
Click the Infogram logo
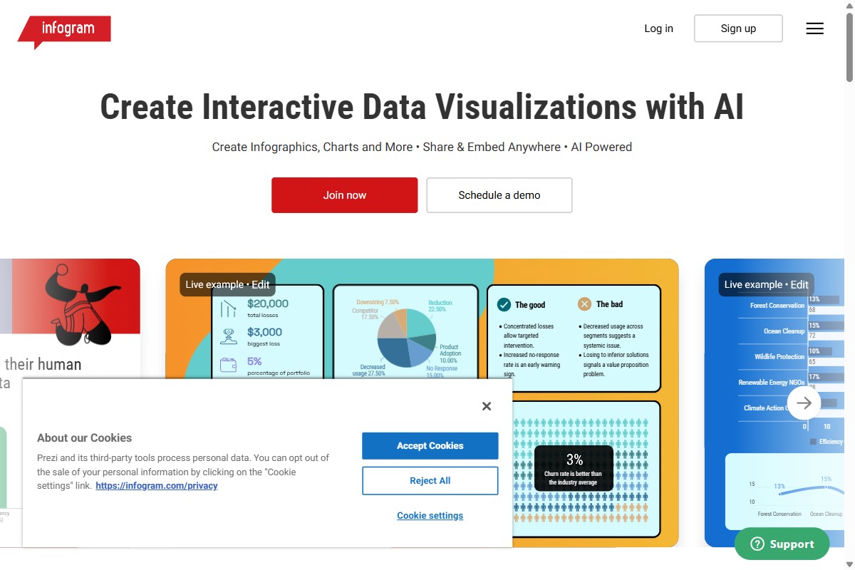(64, 31)
